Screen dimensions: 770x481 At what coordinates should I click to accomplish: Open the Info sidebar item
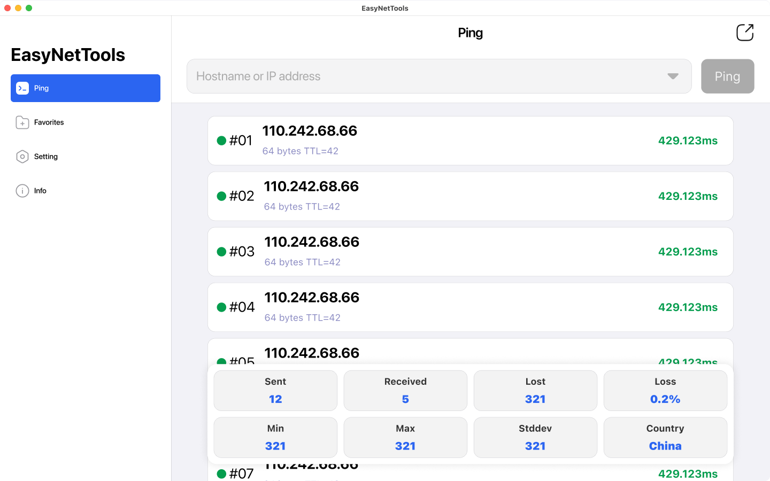point(86,191)
